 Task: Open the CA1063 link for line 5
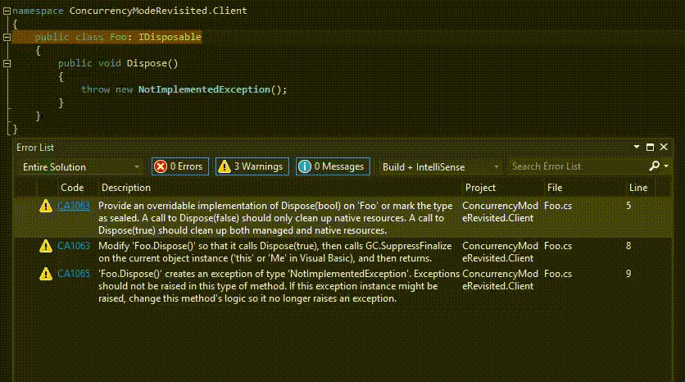tap(74, 206)
